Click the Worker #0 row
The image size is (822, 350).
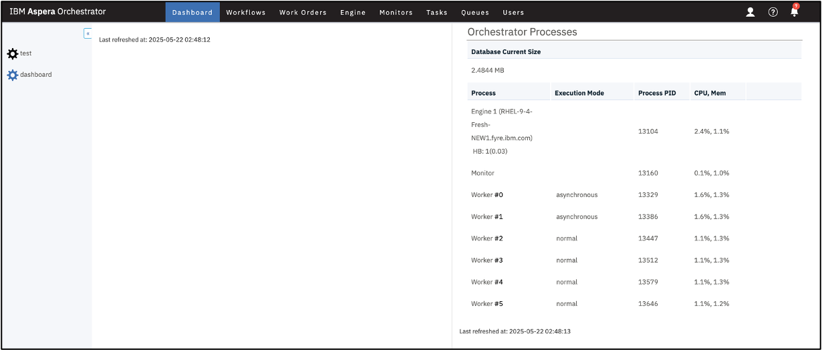point(634,195)
